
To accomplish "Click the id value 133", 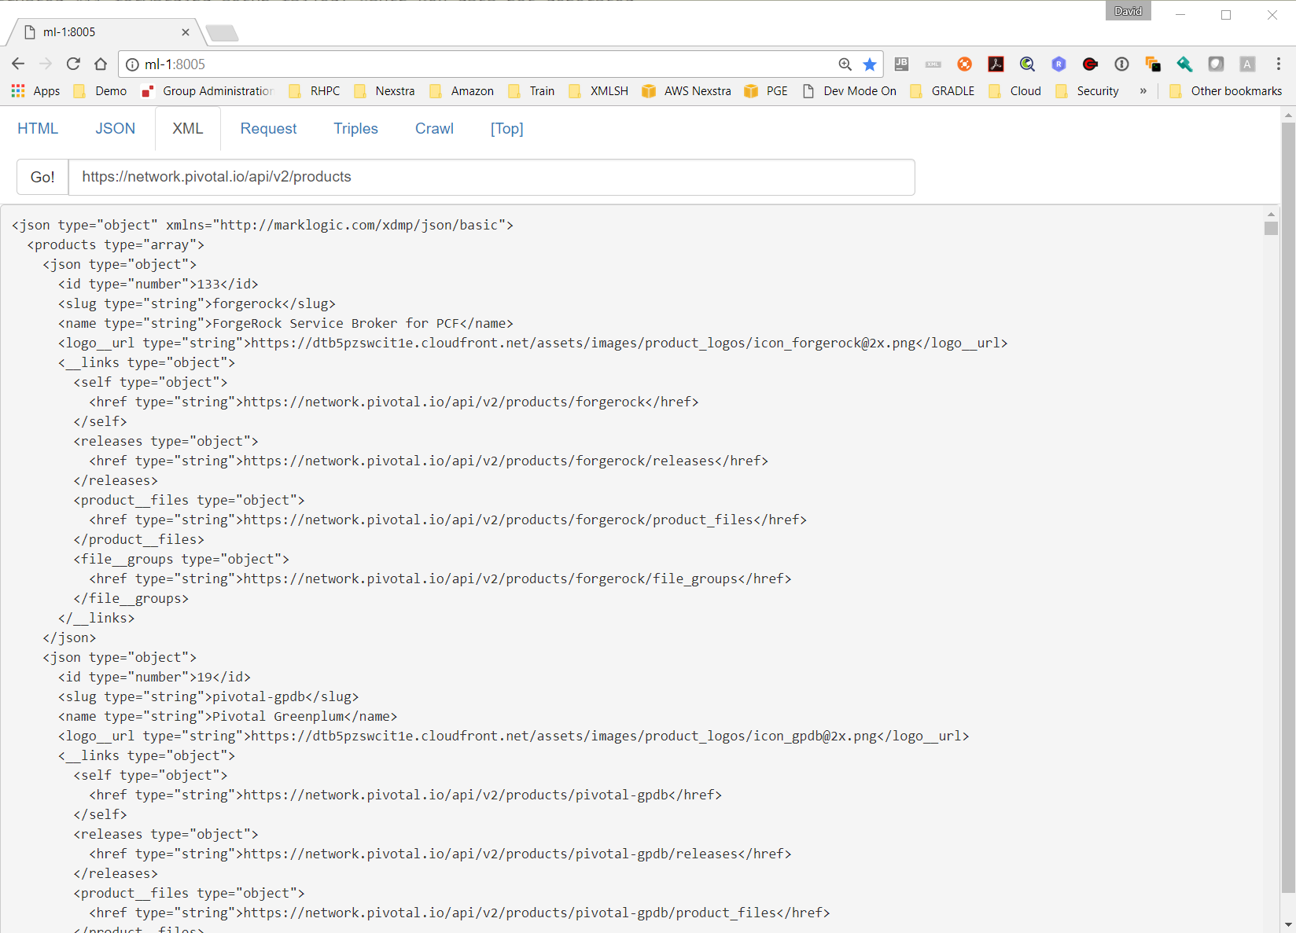I will click(208, 284).
